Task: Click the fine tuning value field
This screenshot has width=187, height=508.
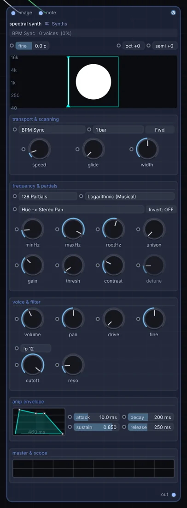Action: pos(32,46)
